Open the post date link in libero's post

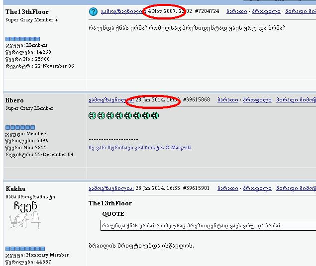pos(111,99)
